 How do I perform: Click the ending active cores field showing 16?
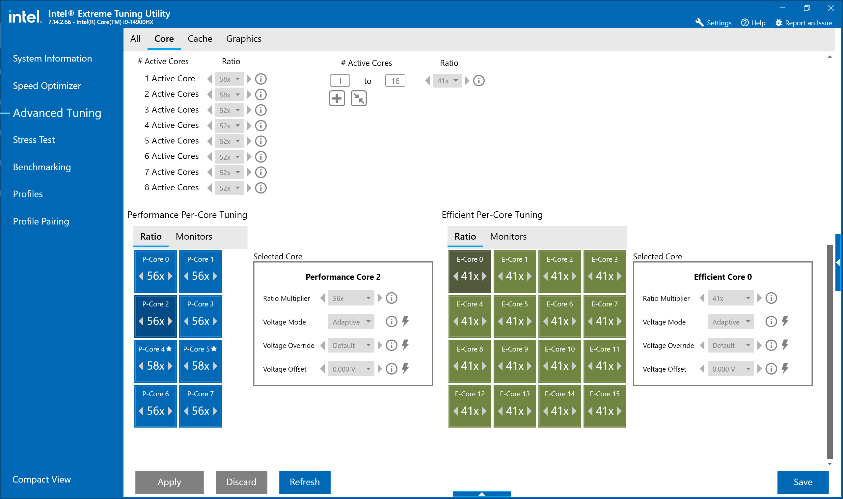[x=395, y=81]
